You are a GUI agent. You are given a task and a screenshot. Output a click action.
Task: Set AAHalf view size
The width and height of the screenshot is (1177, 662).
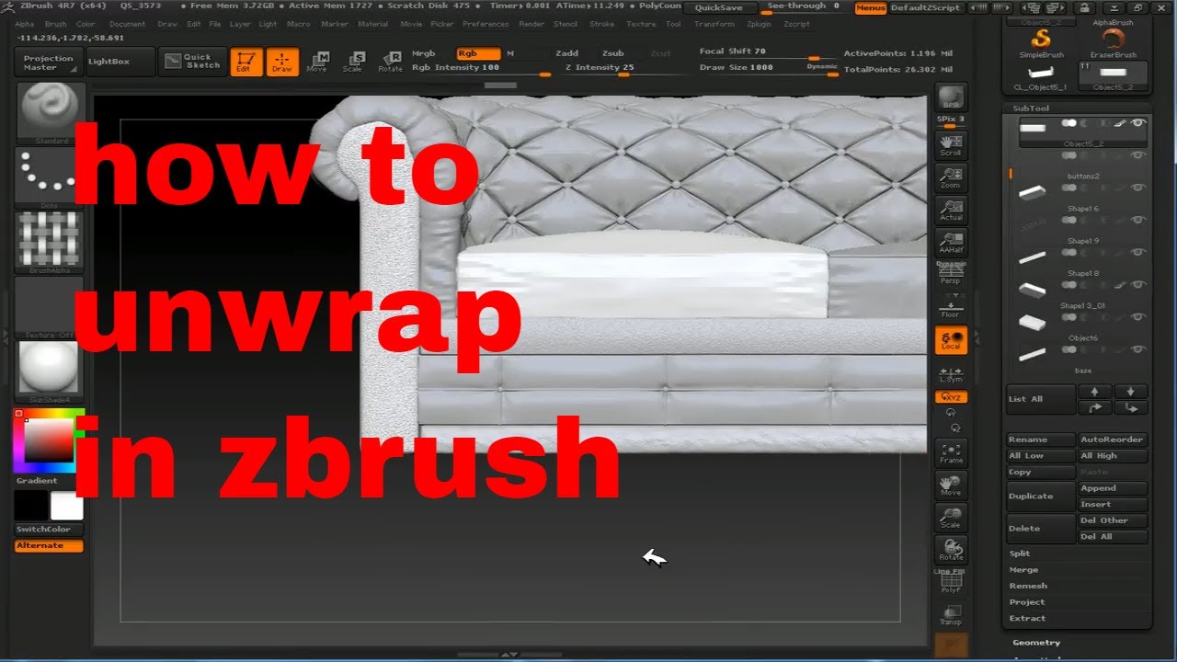point(951,243)
